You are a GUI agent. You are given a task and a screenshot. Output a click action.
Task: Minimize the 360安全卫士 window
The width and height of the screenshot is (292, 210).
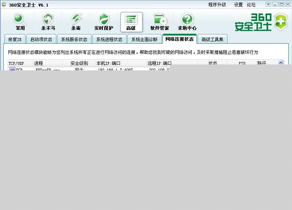(x=275, y=4)
